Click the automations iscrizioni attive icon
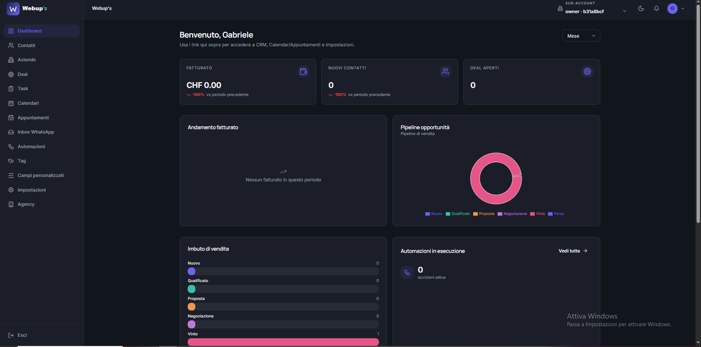Image resolution: width=701 pixels, height=347 pixels. point(407,273)
